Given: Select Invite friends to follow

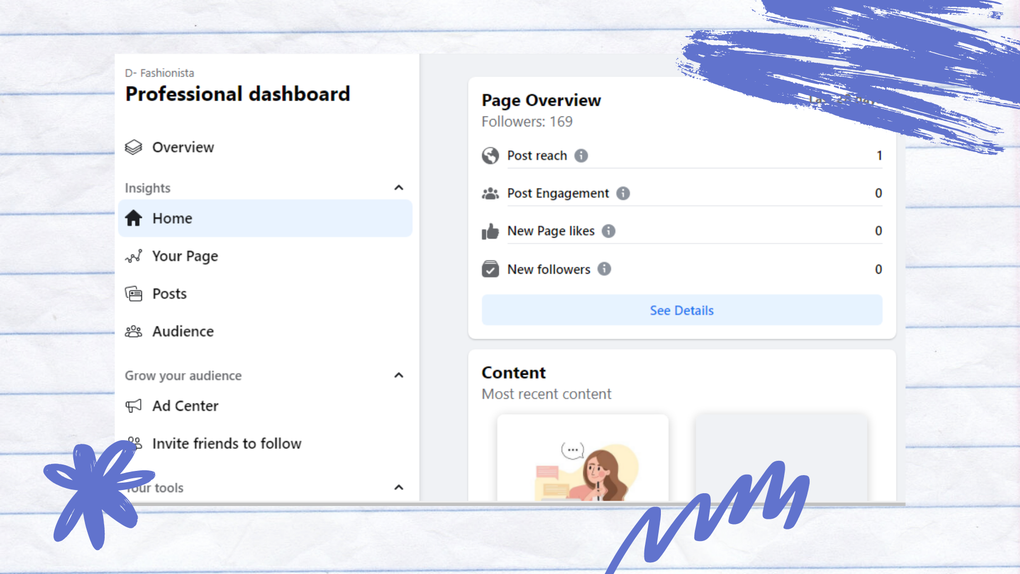Looking at the screenshot, I should [226, 443].
